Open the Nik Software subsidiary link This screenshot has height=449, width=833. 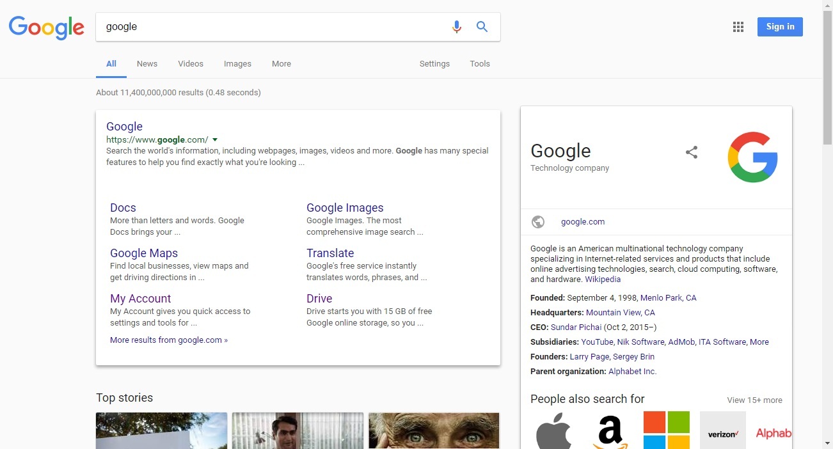click(x=640, y=342)
